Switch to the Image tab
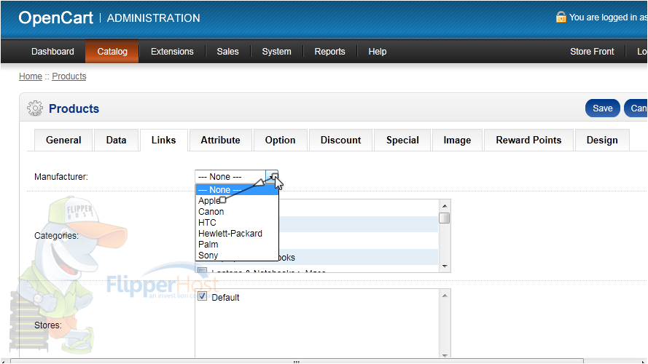Viewport: 648px width, 364px height. coord(457,141)
